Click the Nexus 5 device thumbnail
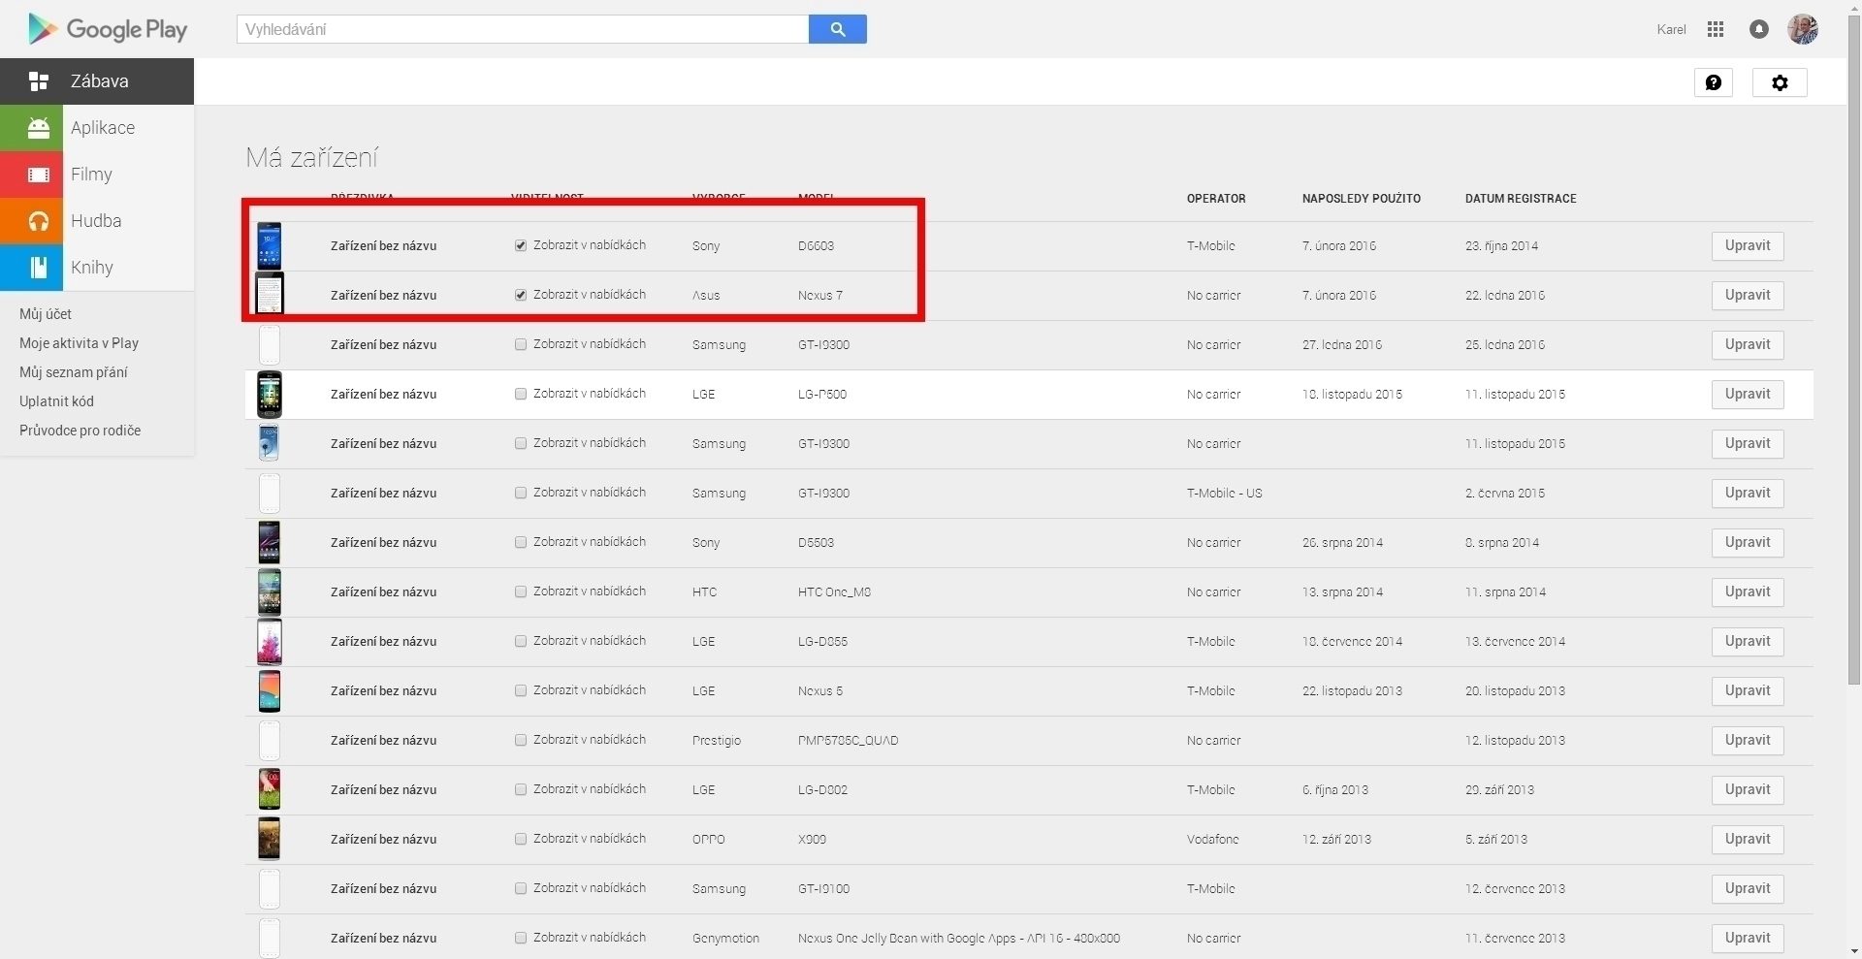 pyautogui.click(x=269, y=690)
